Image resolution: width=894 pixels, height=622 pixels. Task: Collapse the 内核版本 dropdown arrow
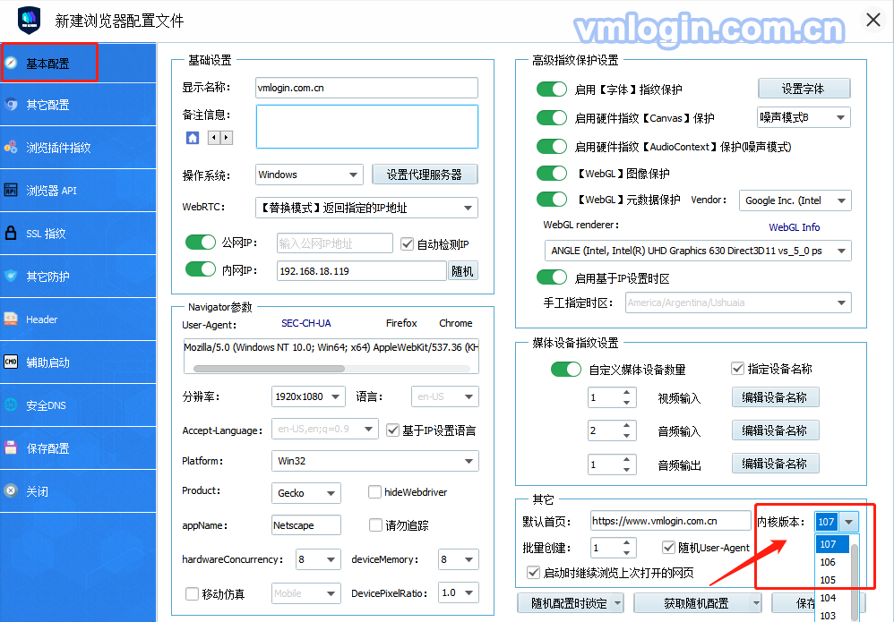pyautogui.click(x=849, y=522)
